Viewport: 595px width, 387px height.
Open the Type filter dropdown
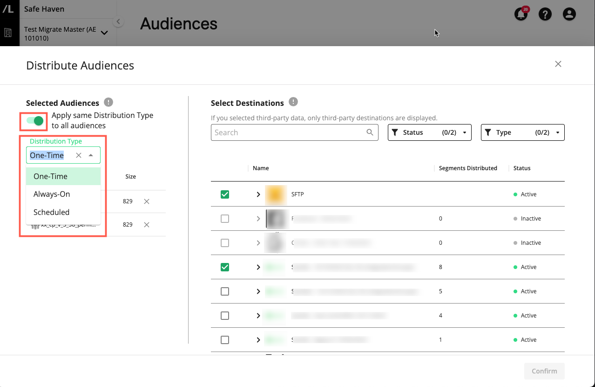522,132
